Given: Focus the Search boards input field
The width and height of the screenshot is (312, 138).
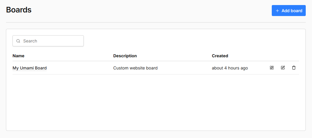Looking at the screenshot, I should tap(51, 41).
